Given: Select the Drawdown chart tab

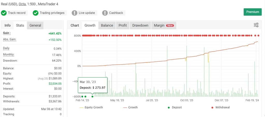Looking at the screenshot, I should [x=140, y=25].
